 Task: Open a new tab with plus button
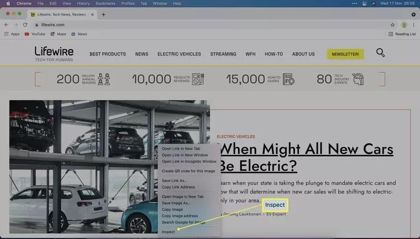(104, 15)
